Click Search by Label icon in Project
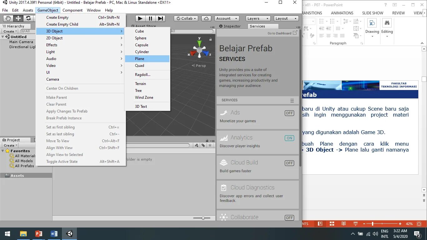Image resolution: width=427 pixels, height=240 pixels. click(203, 145)
